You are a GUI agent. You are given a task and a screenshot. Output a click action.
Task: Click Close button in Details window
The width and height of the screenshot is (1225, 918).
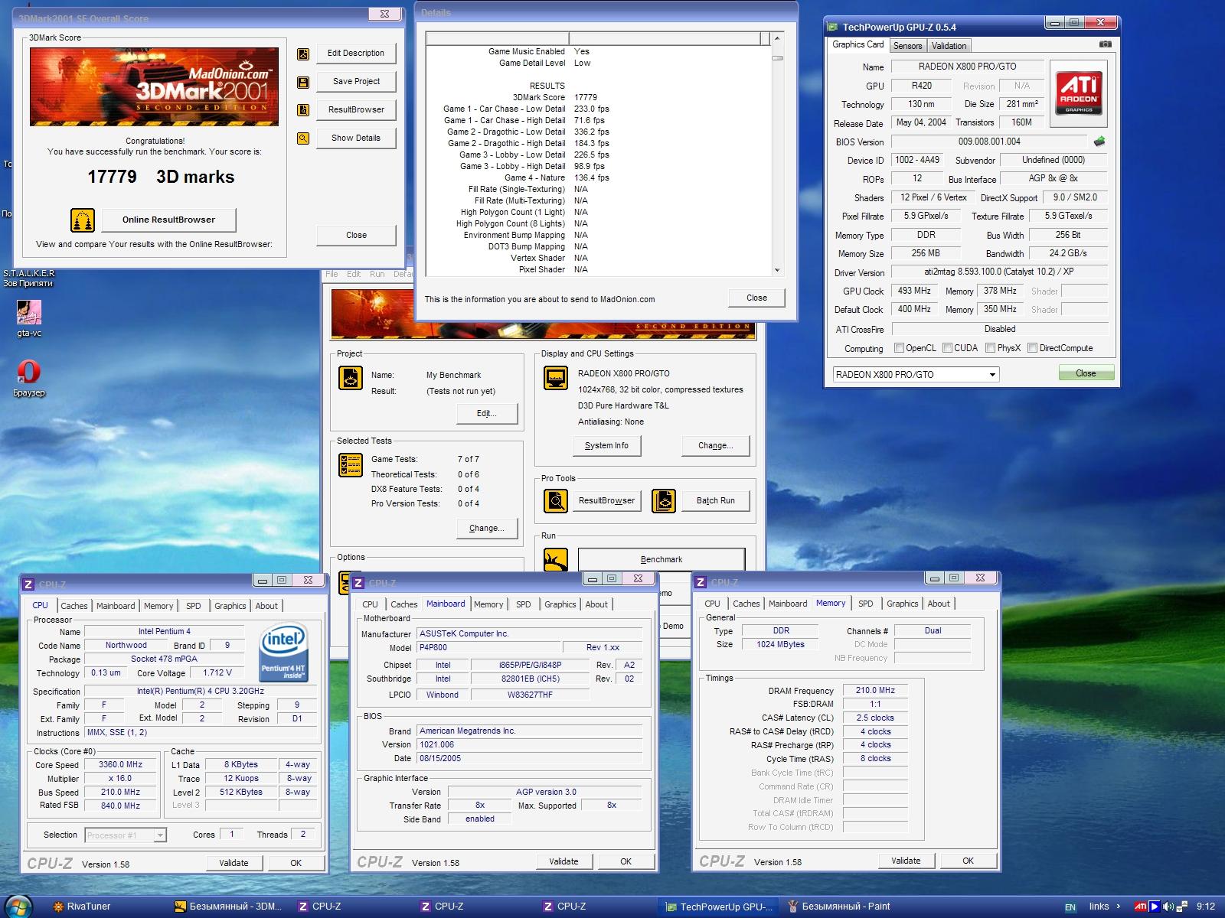[756, 298]
